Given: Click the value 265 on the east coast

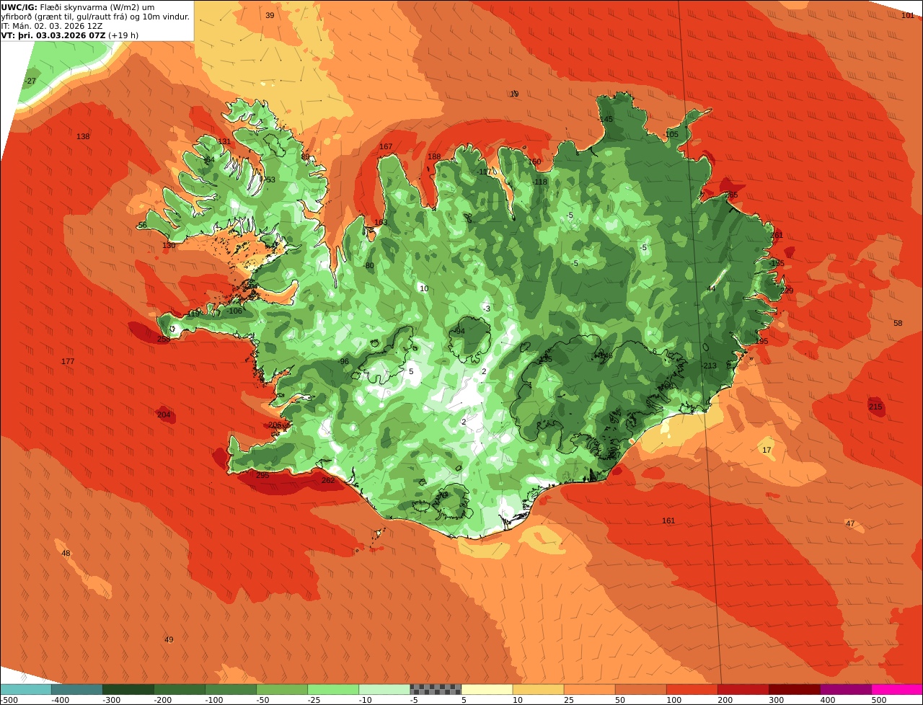Looking at the screenshot, I should pyautogui.click(x=731, y=195).
